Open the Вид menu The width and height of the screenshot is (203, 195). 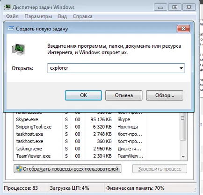coord(62,16)
